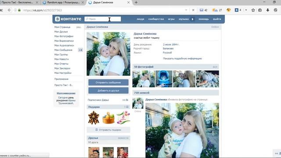Open 'Мои Новости' in sidebar

point(61,59)
